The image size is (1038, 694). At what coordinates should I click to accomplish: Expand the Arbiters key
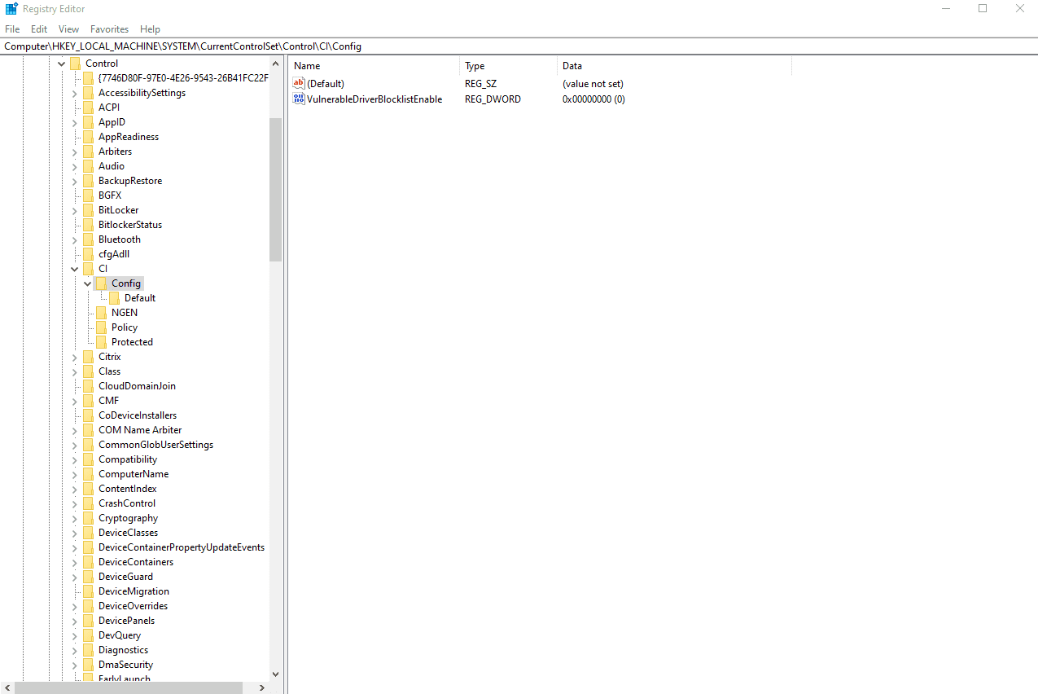click(74, 151)
